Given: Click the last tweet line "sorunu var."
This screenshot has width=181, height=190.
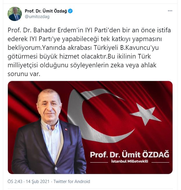Looking at the screenshot, I should point(24,74).
